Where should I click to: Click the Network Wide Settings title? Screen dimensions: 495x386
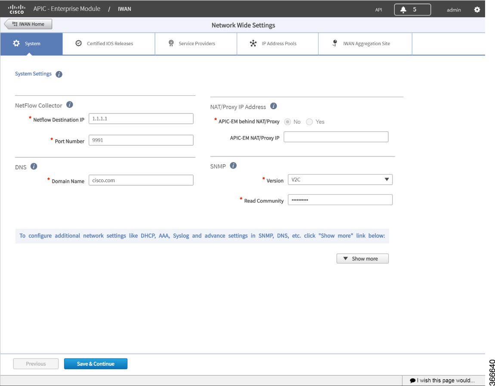[x=243, y=25]
